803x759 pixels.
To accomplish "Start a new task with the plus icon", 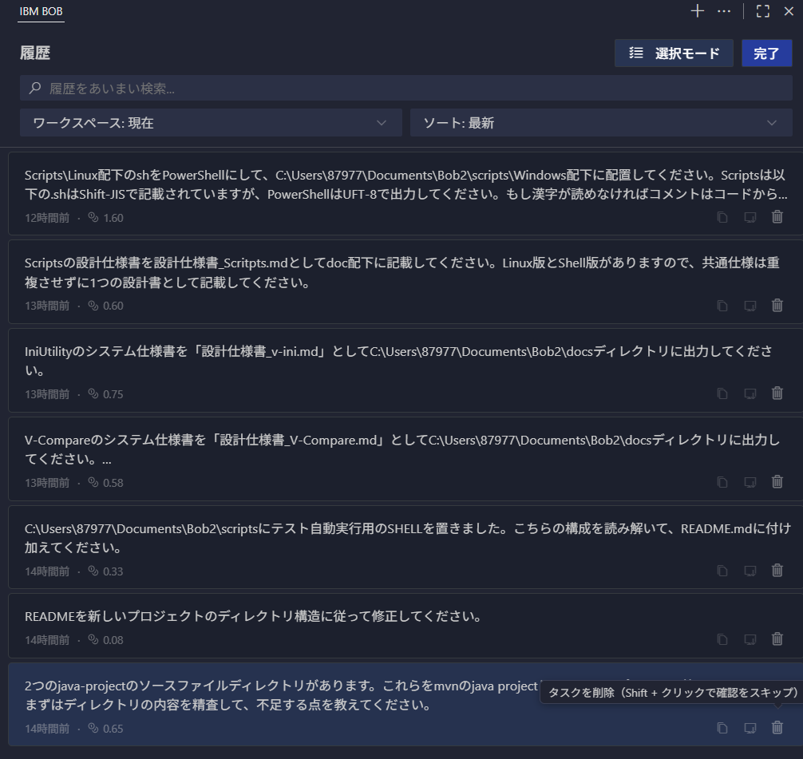I will tap(698, 10).
